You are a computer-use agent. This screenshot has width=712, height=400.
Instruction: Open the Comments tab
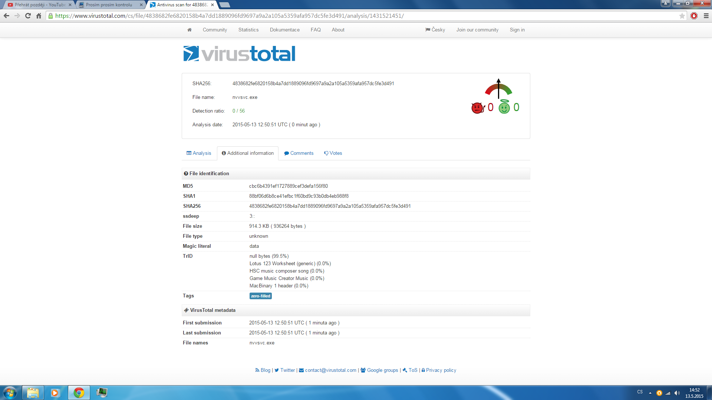point(299,153)
